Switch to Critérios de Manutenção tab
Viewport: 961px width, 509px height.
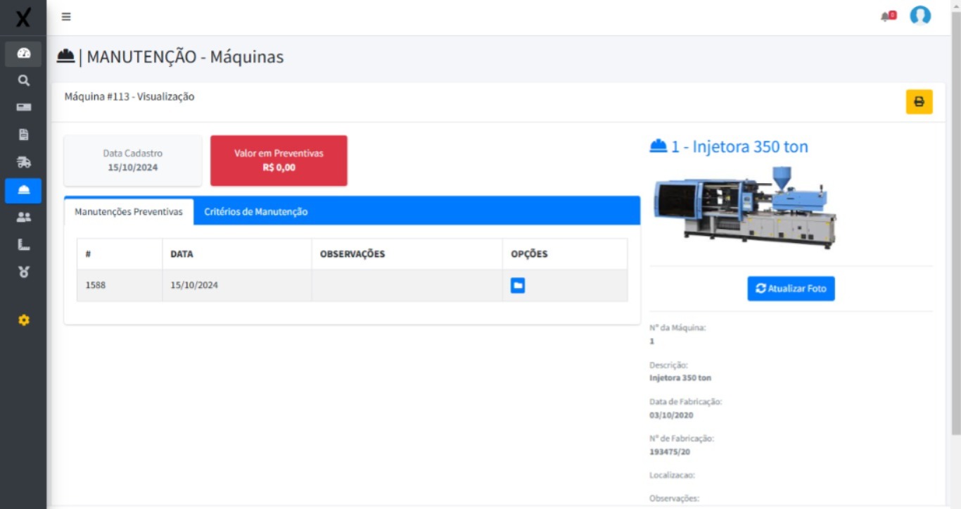tap(255, 212)
